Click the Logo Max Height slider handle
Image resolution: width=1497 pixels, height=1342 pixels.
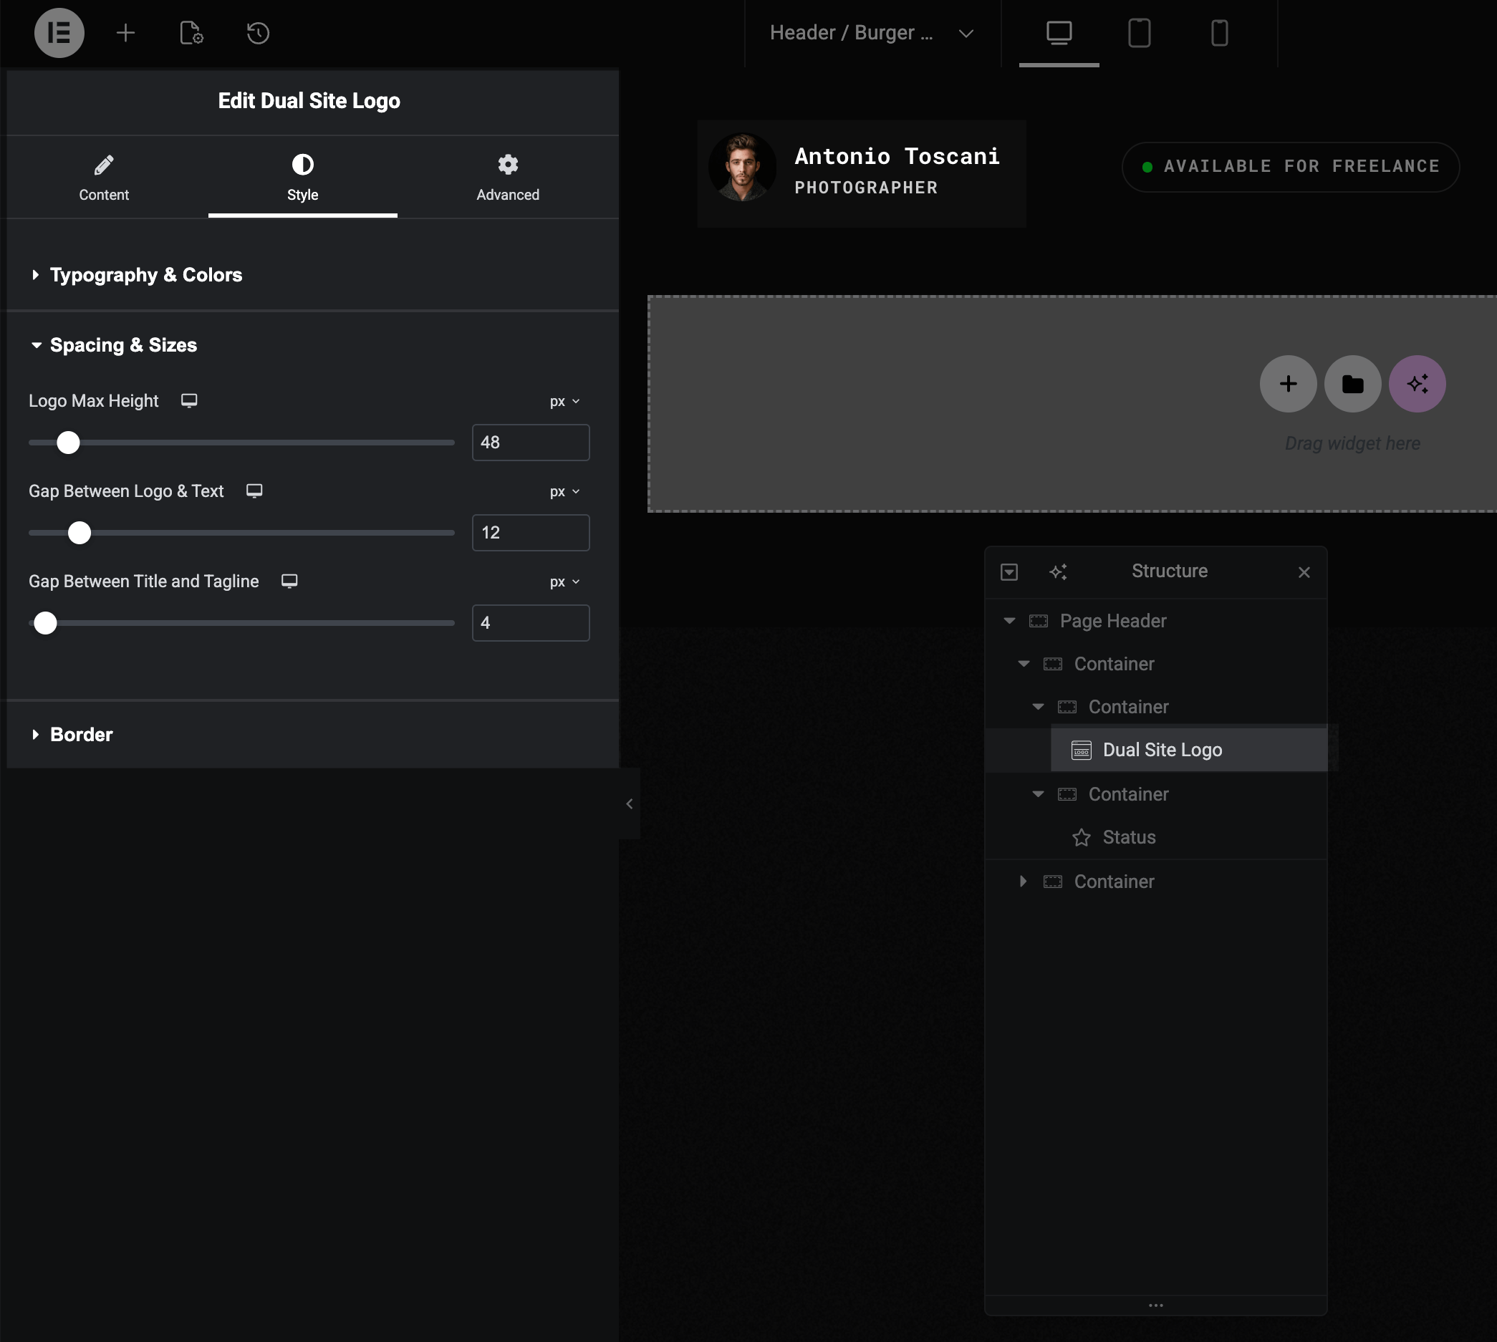click(69, 443)
